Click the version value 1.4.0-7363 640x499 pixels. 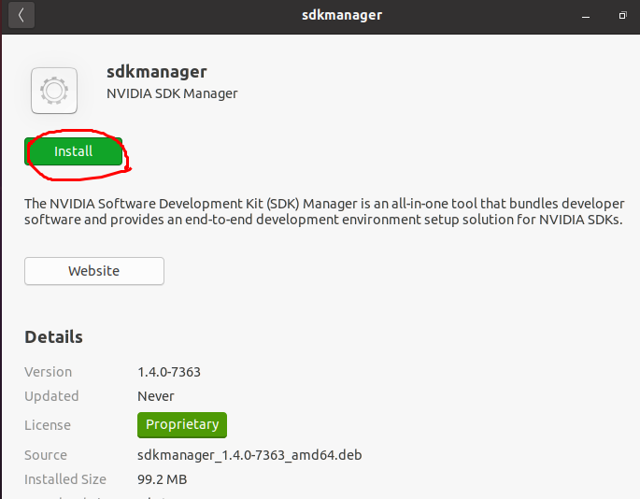point(169,372)
